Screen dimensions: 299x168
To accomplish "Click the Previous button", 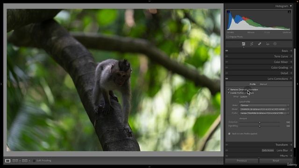I will click(x=242, y=161).
